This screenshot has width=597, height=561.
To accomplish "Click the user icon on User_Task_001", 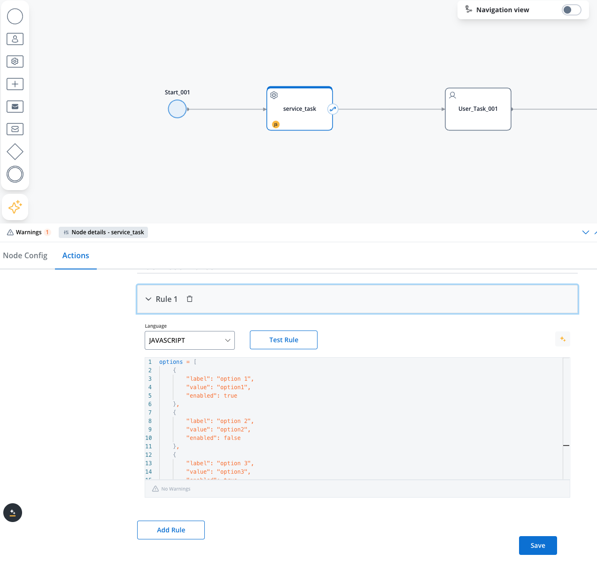I will [x=452, y=95].
